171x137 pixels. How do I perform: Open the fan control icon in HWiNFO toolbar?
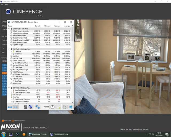(x=25, y=107)
